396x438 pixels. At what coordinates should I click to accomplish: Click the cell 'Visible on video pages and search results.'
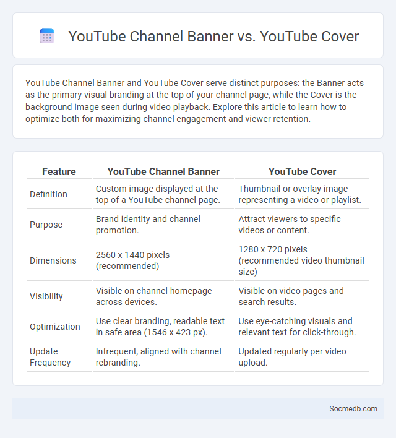[x=302, y=296]
